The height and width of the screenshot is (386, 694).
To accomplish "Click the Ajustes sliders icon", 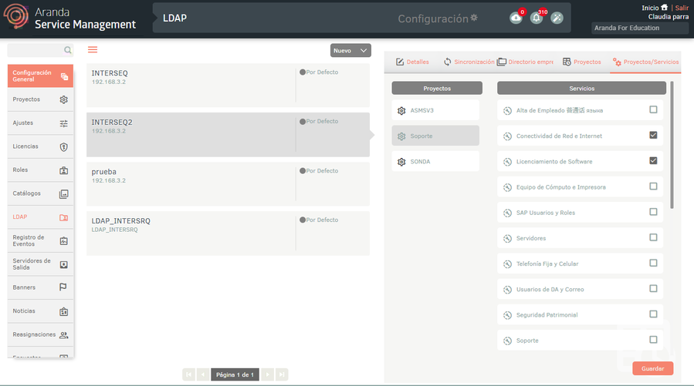I will click(64, 124).
